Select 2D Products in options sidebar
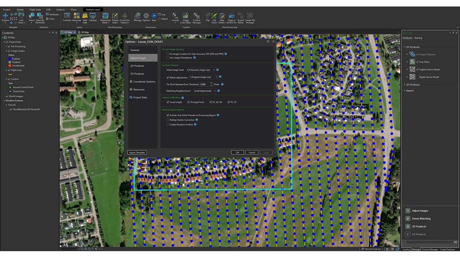 tap(137, 66)
